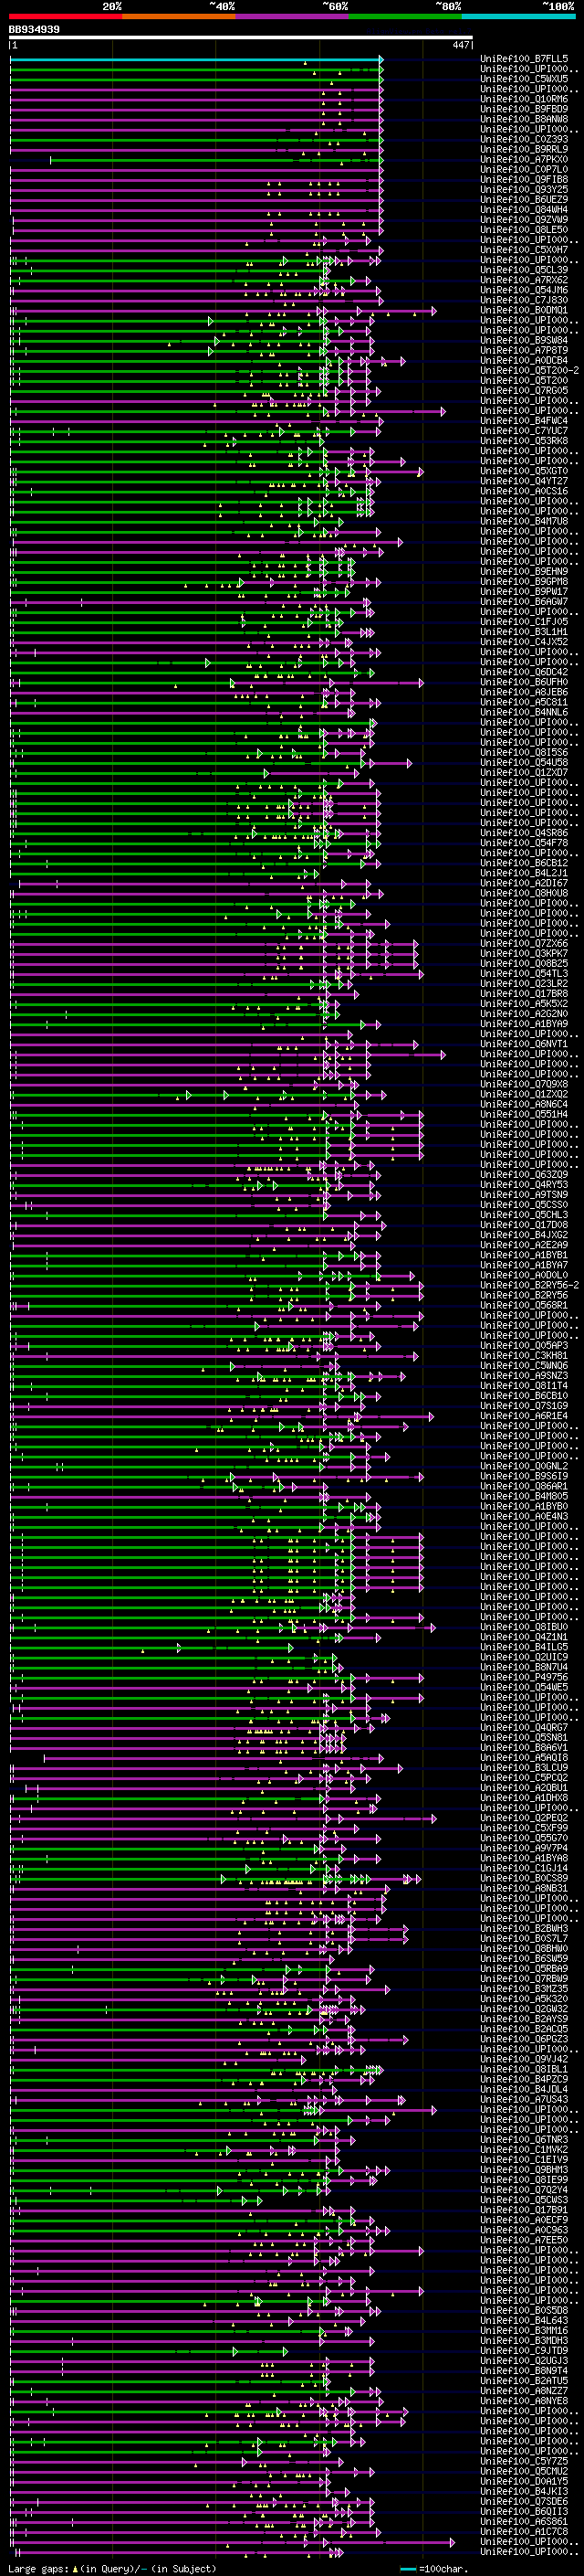Screen dimensions: 584x2576
Task: Click the UniRef100_Q5CL39 label
Action: coord(524,270)
